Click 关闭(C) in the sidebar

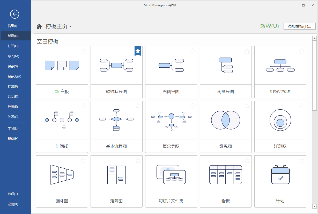pyautogui.click(x=16, y=117)
